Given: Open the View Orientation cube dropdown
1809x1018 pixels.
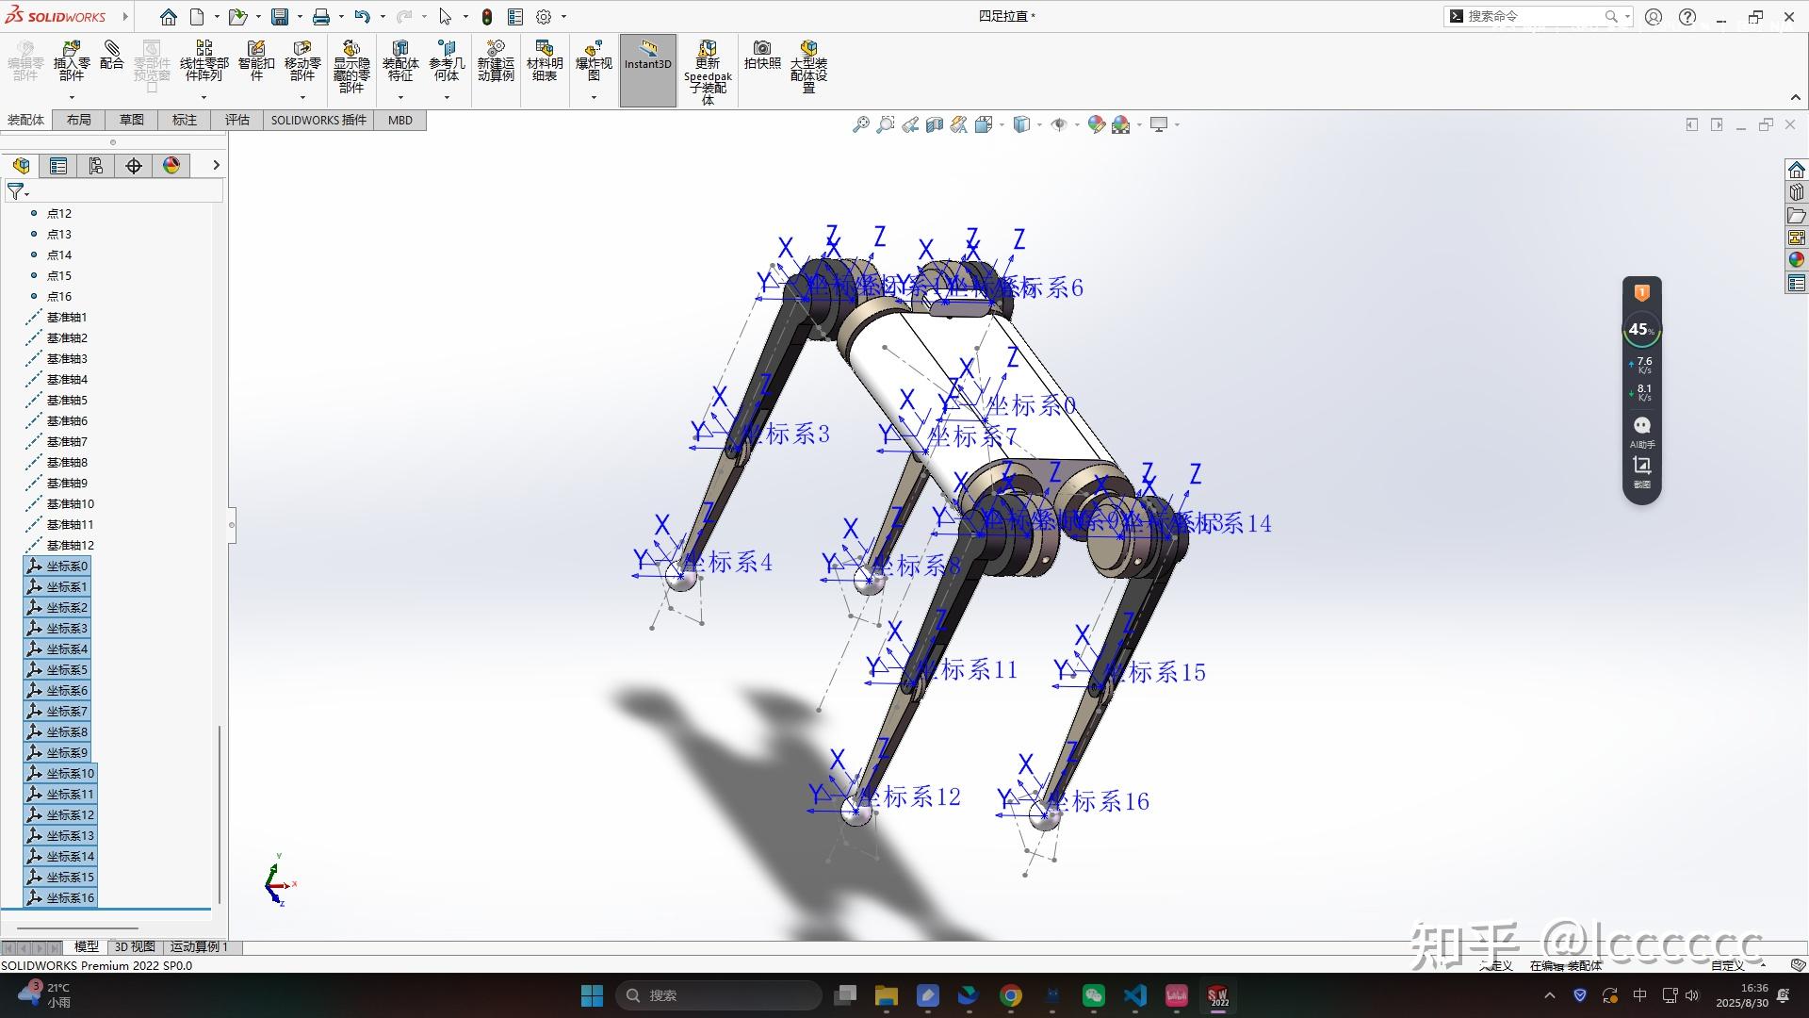Looking at the screenshot, I should tap(1002, 123).
